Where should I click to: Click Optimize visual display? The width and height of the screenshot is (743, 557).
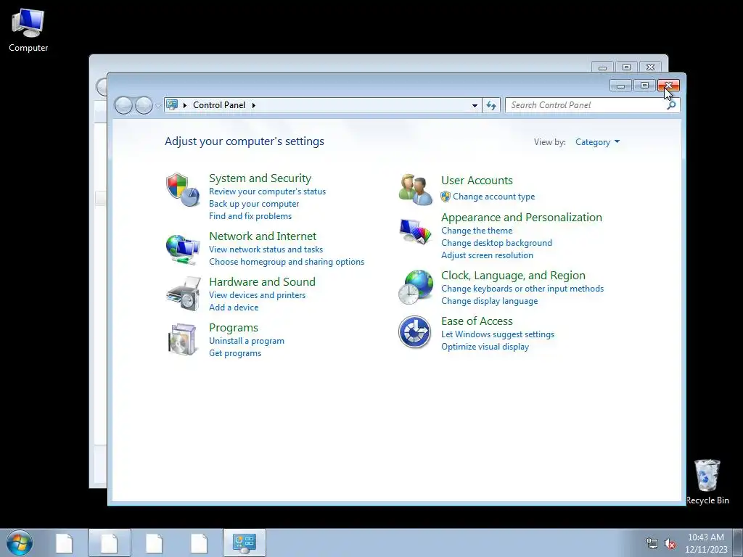[x=485, y=347]
